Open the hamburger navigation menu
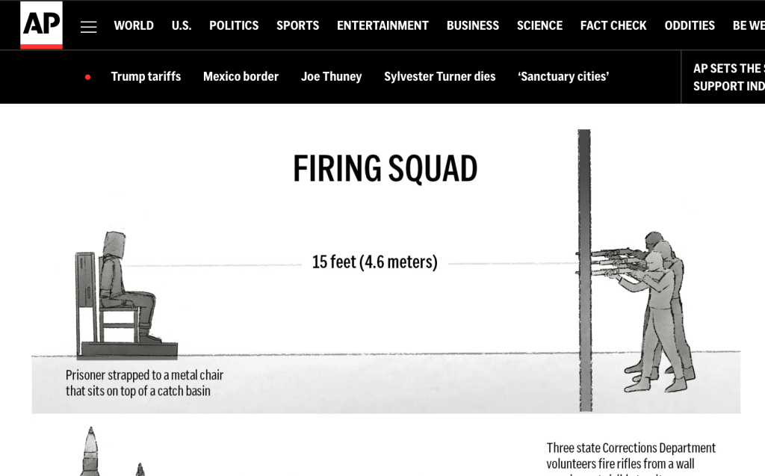Image resolution: width=765 pixels, height=476 pixels. click(89, 27)
